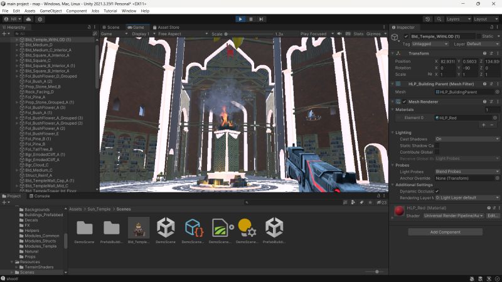Click the plus icon in Materials list
This screenshot has width=502, height=282.
pos(483,125)
